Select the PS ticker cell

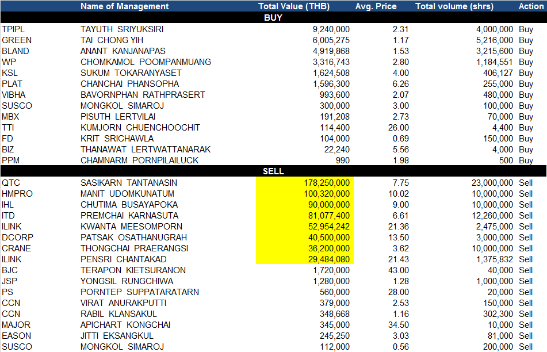click(x=7, y=292)
